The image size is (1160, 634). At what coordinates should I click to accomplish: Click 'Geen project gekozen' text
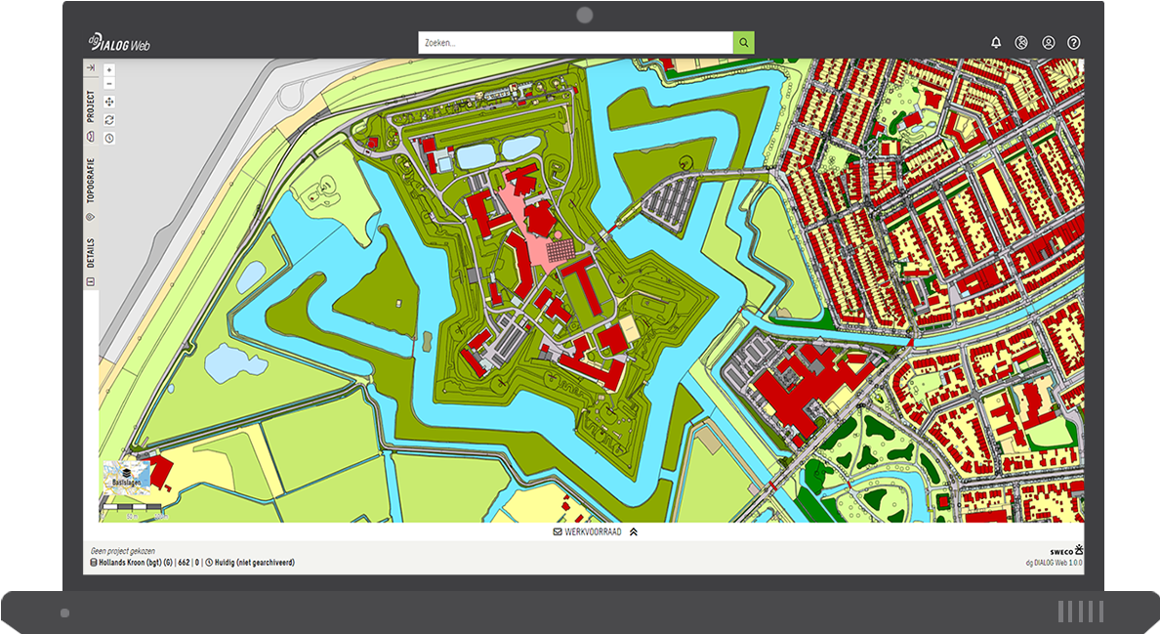pos(123,551)
